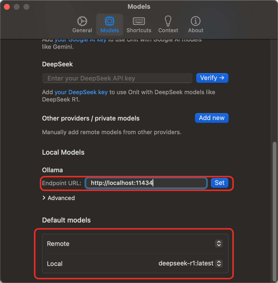Click the DeepSeek API key field

click(117, 78)
